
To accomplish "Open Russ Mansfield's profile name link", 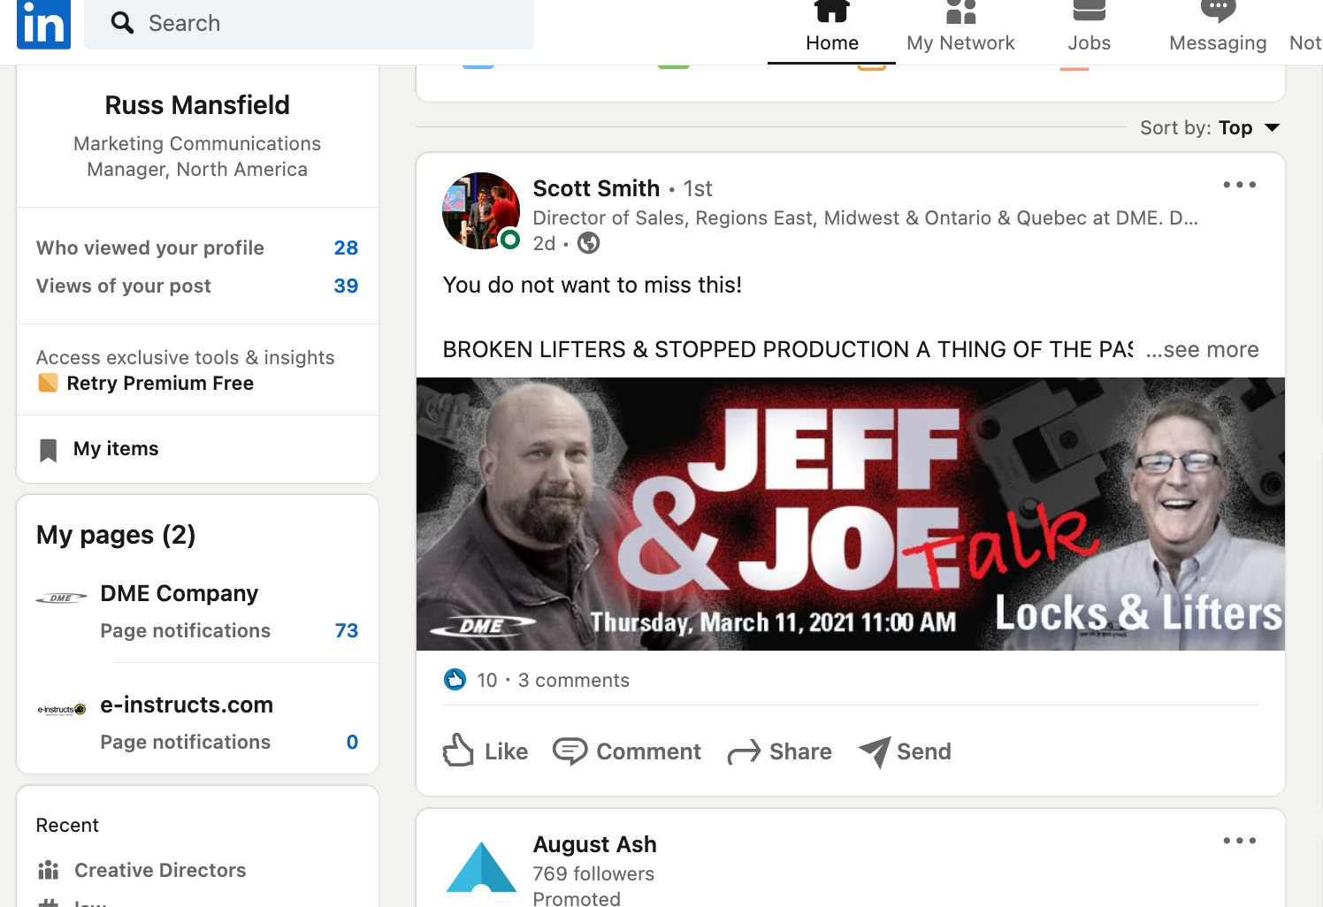I will (197, 105).
